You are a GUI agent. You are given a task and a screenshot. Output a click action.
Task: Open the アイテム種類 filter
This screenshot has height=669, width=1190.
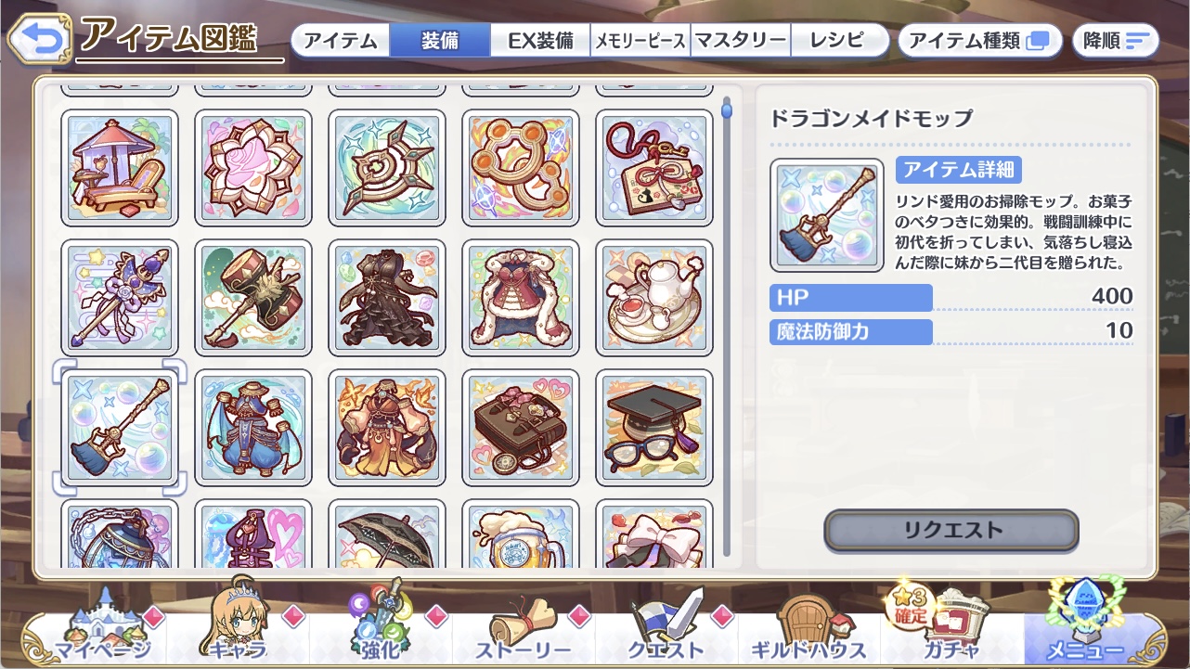(x=979, y=41)
